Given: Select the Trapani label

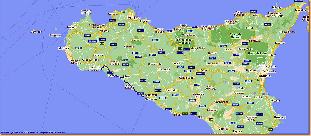Looking at the screenshot, I should [72, 27].
